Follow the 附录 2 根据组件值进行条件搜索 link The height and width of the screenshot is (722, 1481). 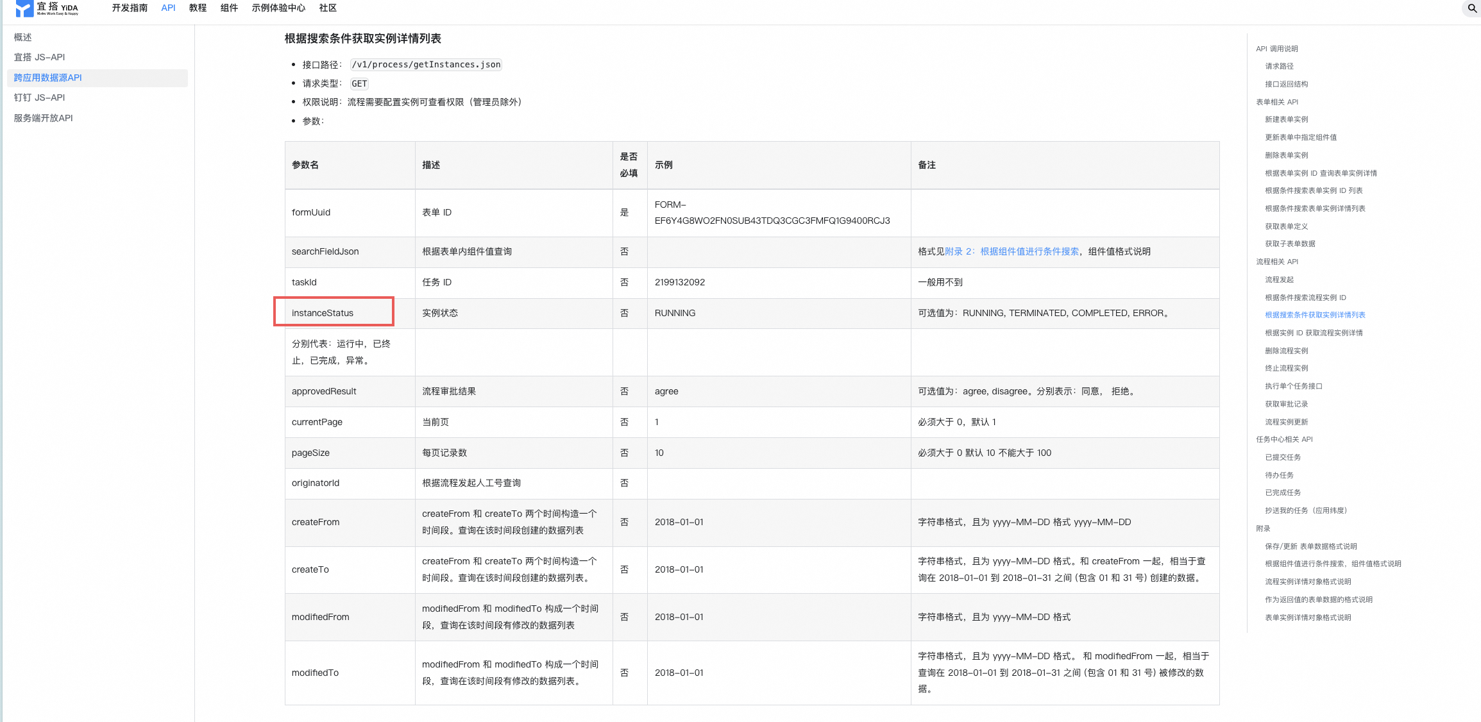1011,251
